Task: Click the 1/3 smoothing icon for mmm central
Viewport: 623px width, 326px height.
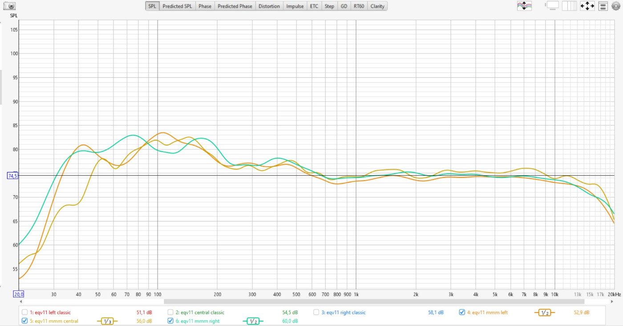Action: point(107,321)
